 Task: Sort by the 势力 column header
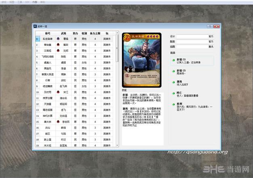click(x=75, y=34)
